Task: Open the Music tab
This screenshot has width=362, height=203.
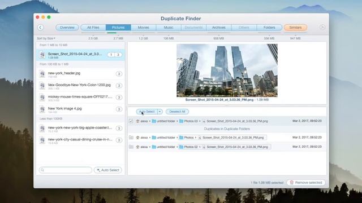Action: point(169,28)
